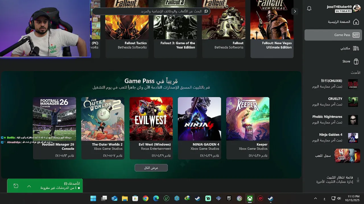Click CRUELTY game icon in recent list
The height and width of the screenshot is (204, 364).
click(353, 102)
